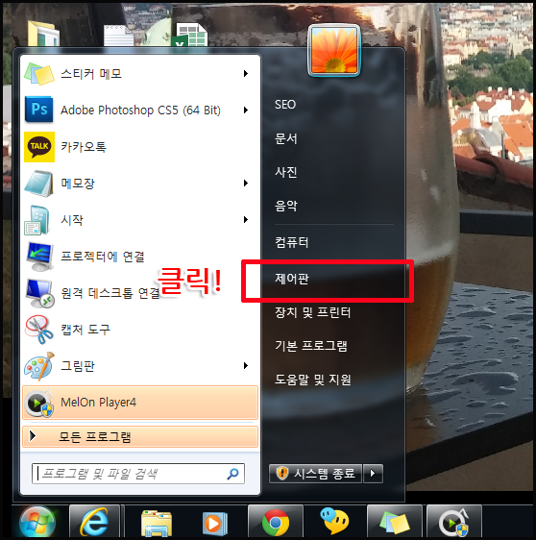Focus the 프로그램 및 파일 검색 search box

138,474
